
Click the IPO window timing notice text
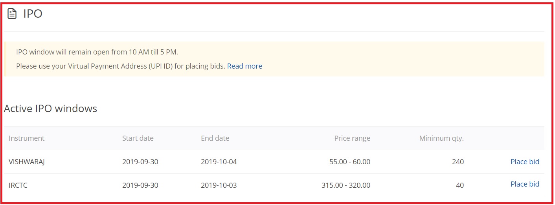97,52
